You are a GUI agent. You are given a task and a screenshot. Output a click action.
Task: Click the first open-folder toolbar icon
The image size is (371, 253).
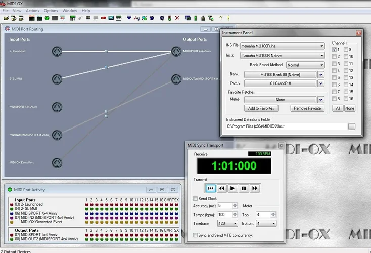point(7,18)
